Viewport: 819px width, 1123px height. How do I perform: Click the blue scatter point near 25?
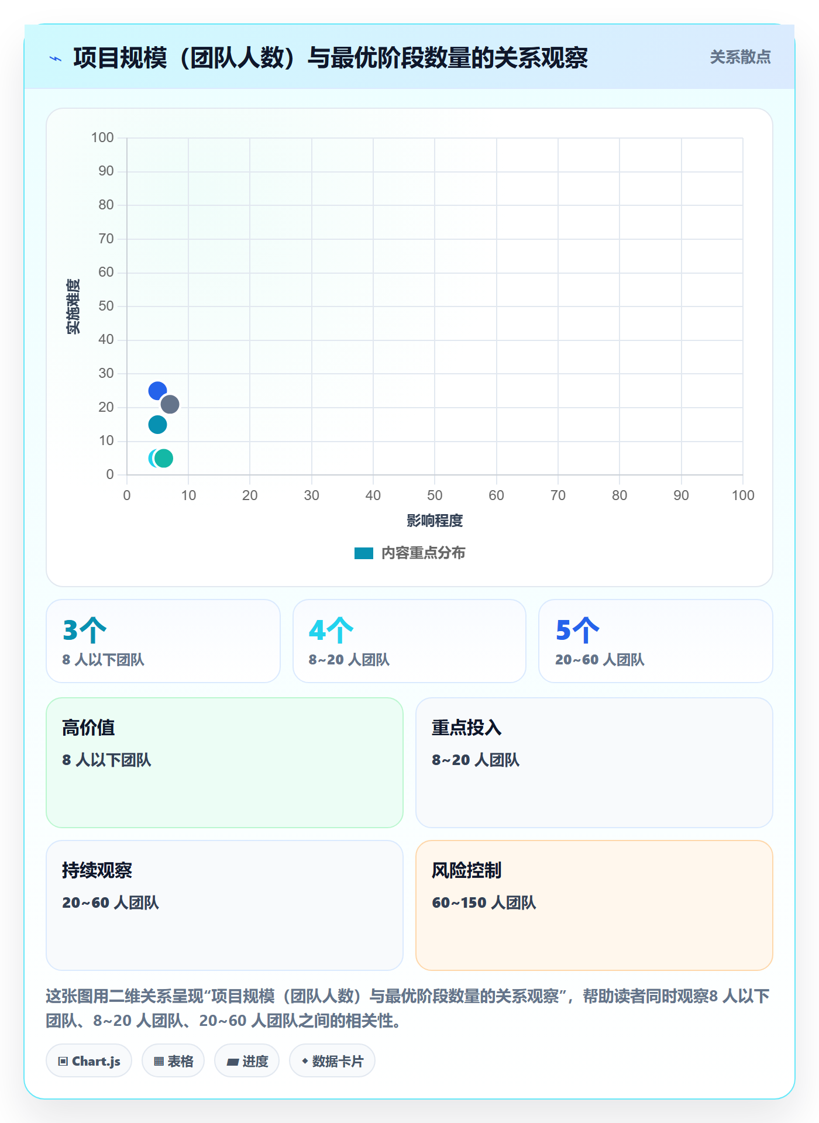[x=157, y=391]
